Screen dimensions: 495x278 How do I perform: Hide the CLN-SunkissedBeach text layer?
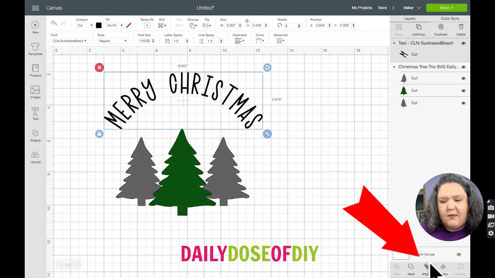tap(463, 43)
